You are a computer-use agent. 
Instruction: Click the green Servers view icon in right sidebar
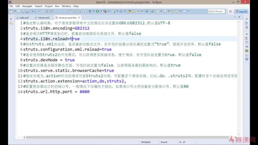point(246,51)
